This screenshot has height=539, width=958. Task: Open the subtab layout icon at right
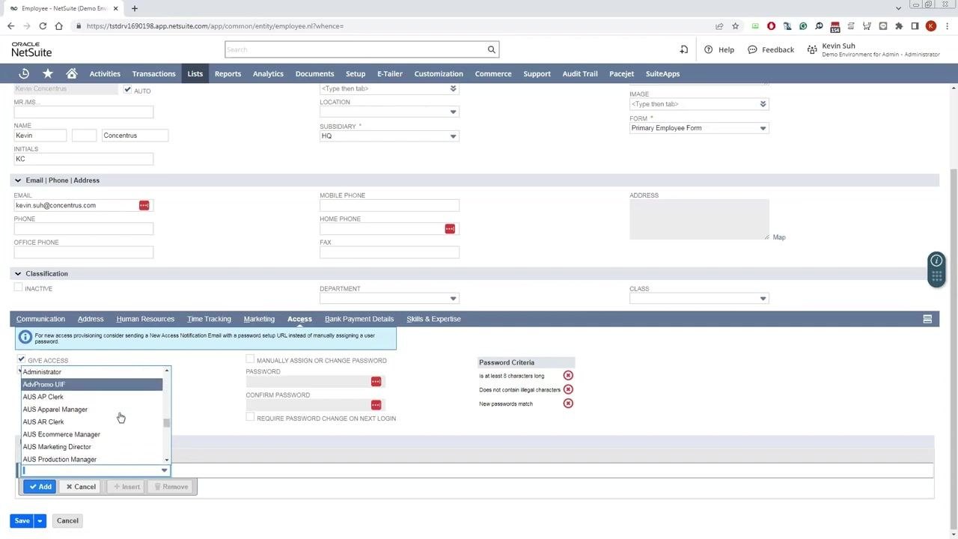(927, 319)
